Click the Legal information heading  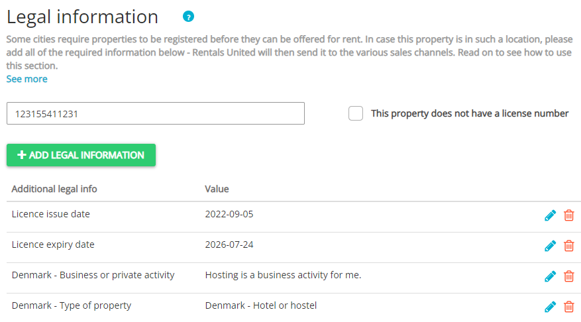[82, 17]
